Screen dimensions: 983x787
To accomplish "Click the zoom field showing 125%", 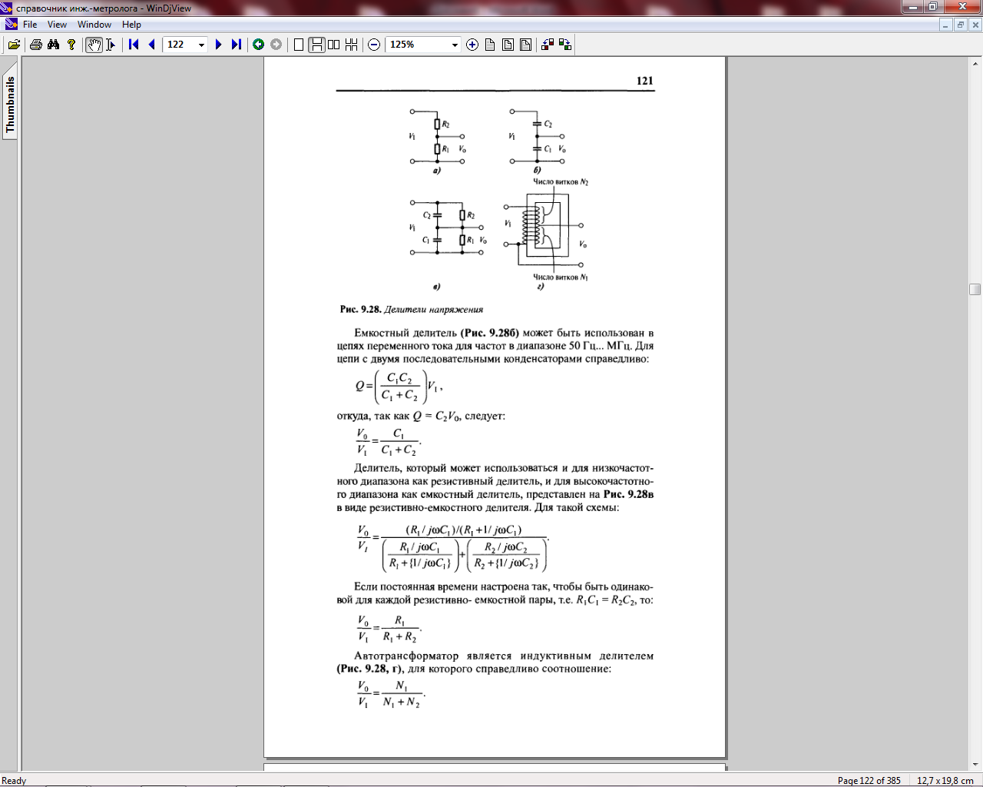I will [x=417, y=45].
